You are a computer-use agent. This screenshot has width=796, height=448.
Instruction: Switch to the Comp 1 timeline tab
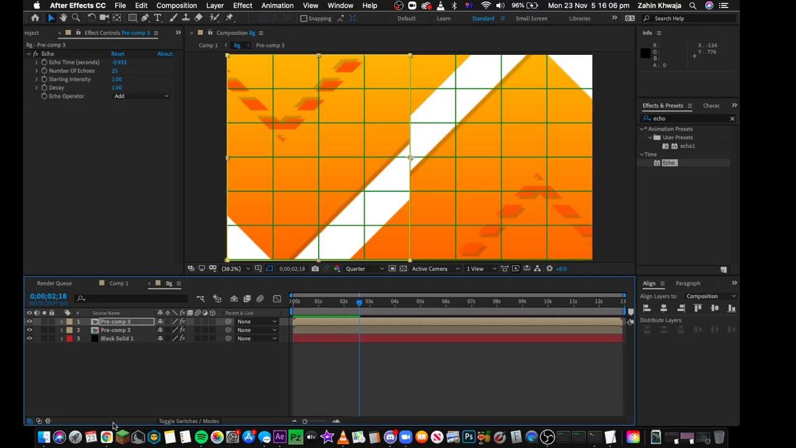point(119,283)
